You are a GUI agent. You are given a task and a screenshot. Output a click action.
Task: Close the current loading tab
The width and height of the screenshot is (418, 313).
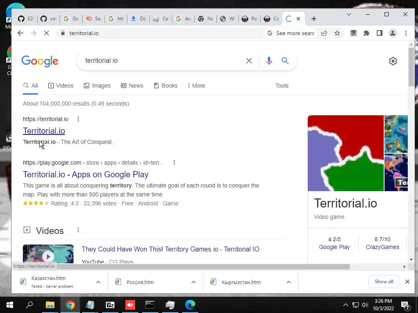(x=298, y=19)
